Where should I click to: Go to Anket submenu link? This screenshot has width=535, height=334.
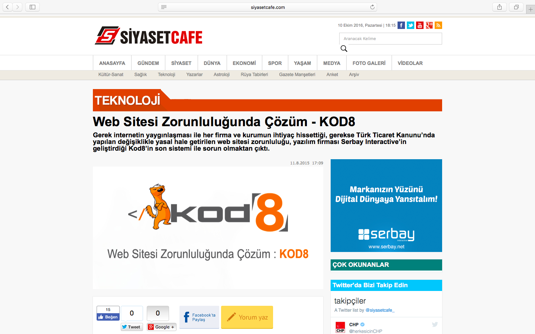tap(332, 75)
